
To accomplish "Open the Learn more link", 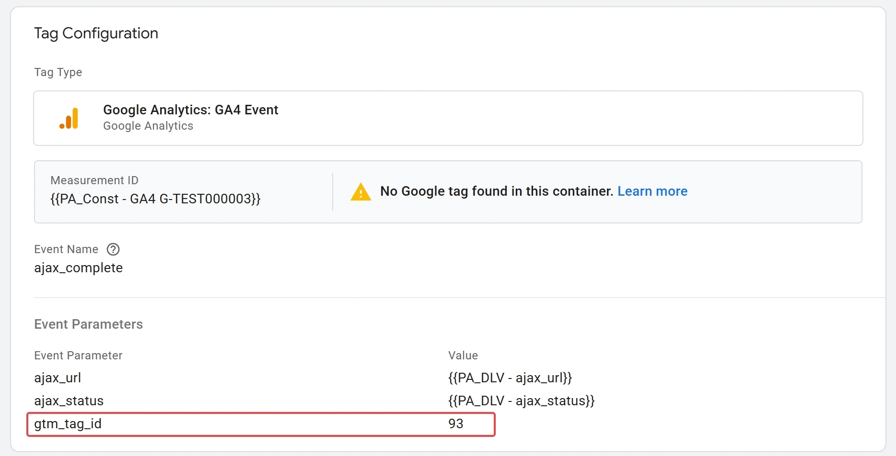I will [x=652, y=191].
